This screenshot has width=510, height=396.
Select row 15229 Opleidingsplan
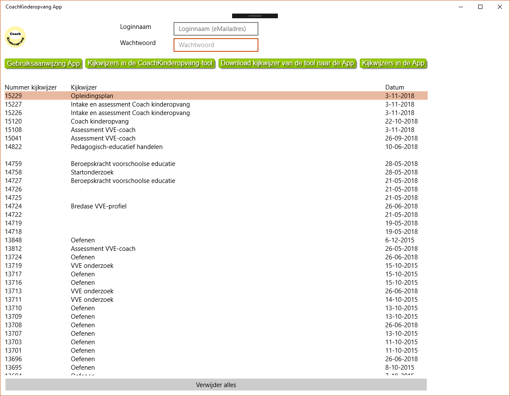pyautogui.click(x=216, y=96)
